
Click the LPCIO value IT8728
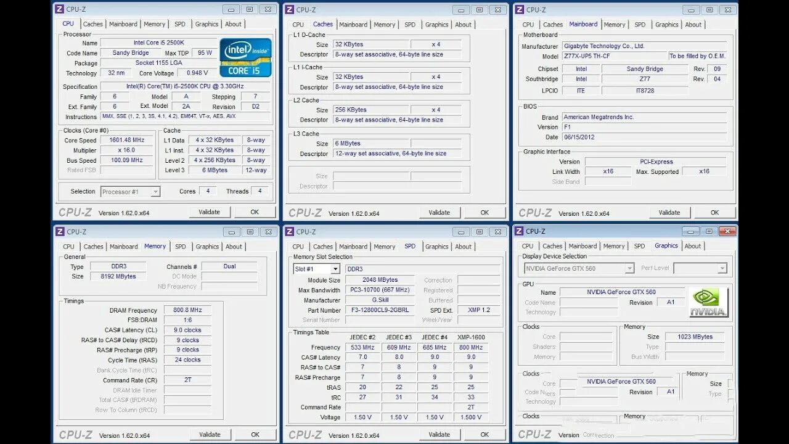[x=645, y=91]
